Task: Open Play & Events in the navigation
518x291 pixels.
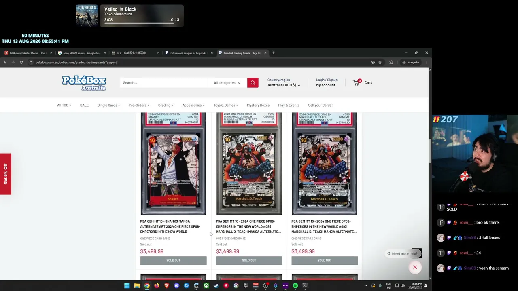Action: click(289, 105)
